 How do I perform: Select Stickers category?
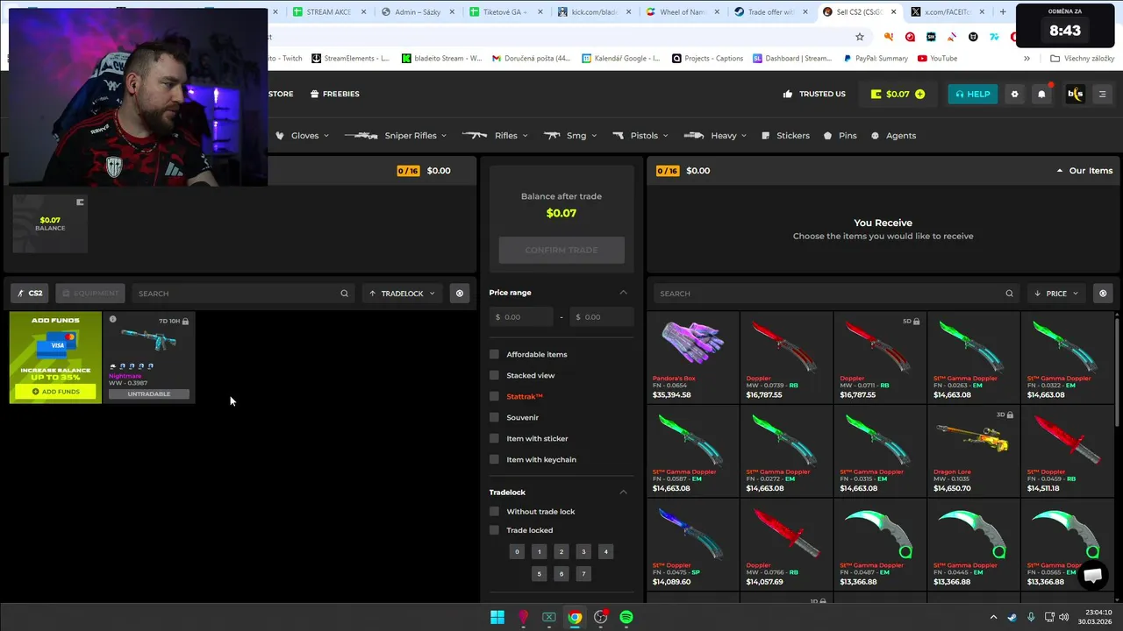click(x=785, y=136)
